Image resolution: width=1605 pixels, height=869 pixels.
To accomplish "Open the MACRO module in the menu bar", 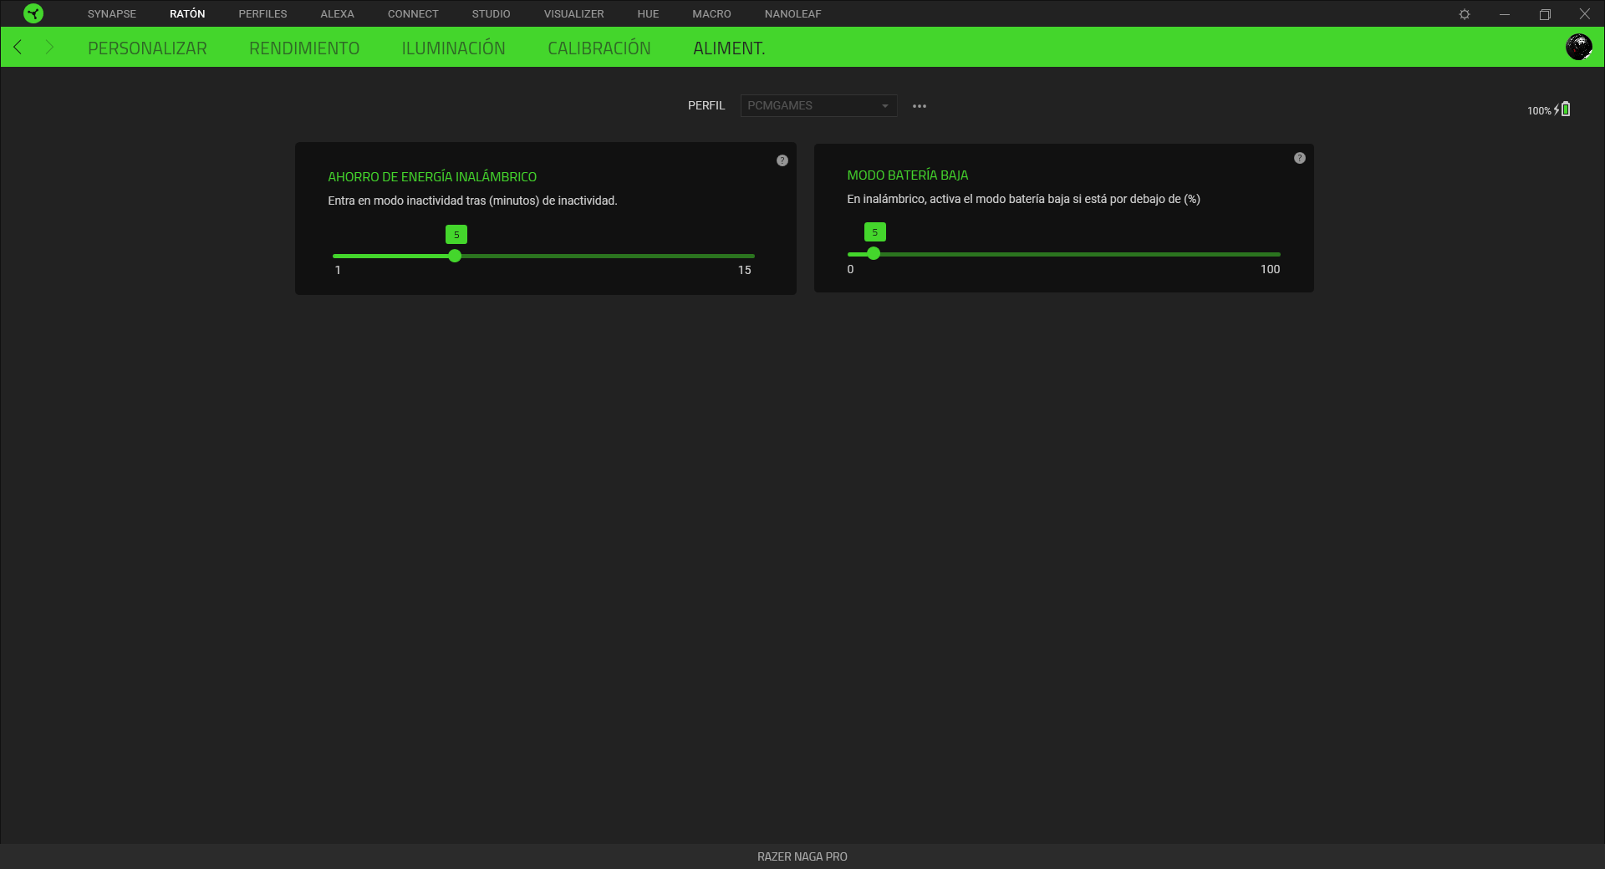I will (711, 13).
